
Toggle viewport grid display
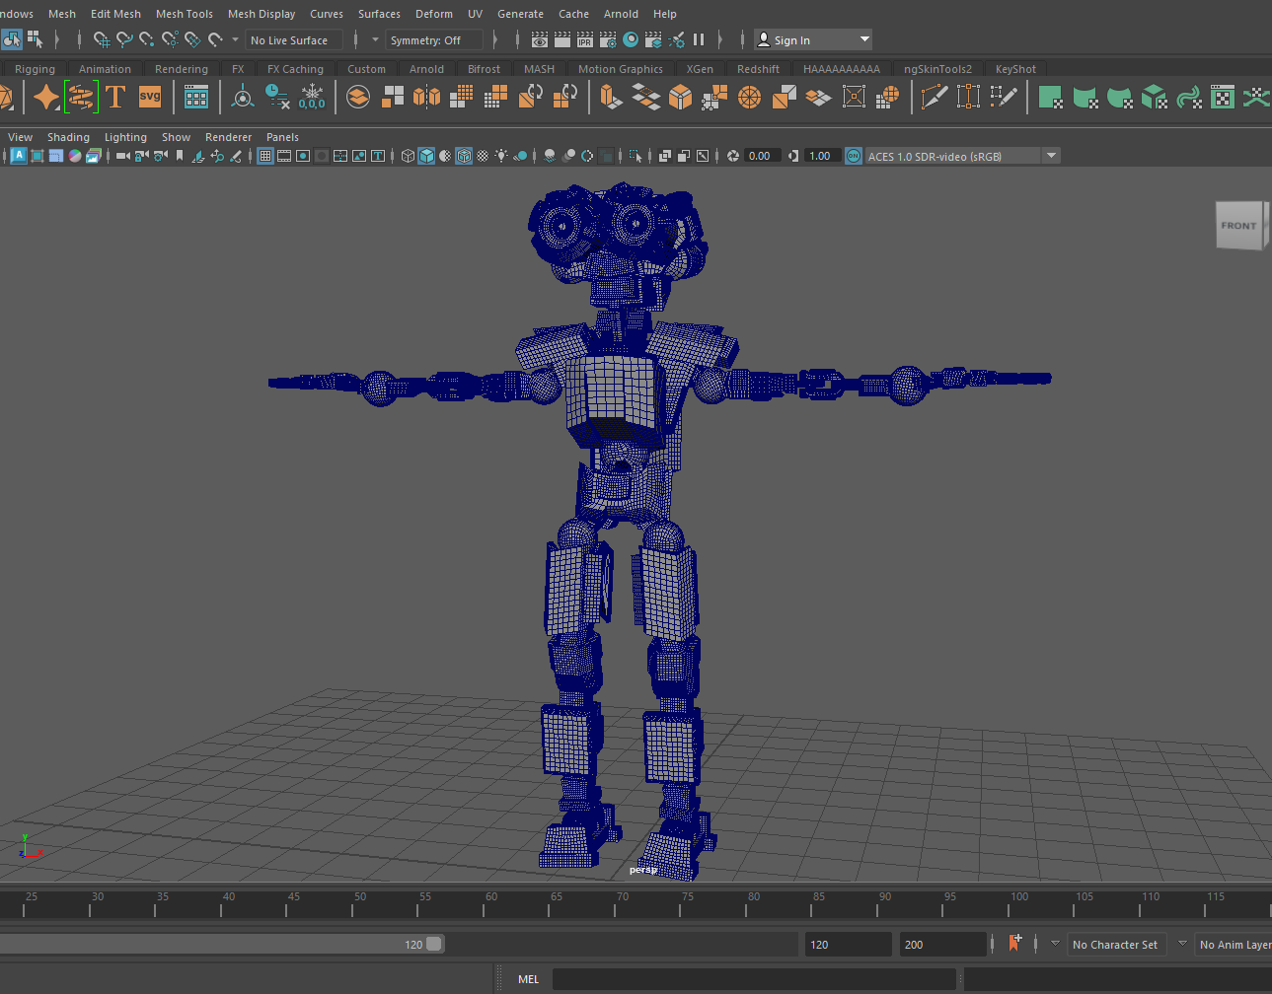point(265,156)
